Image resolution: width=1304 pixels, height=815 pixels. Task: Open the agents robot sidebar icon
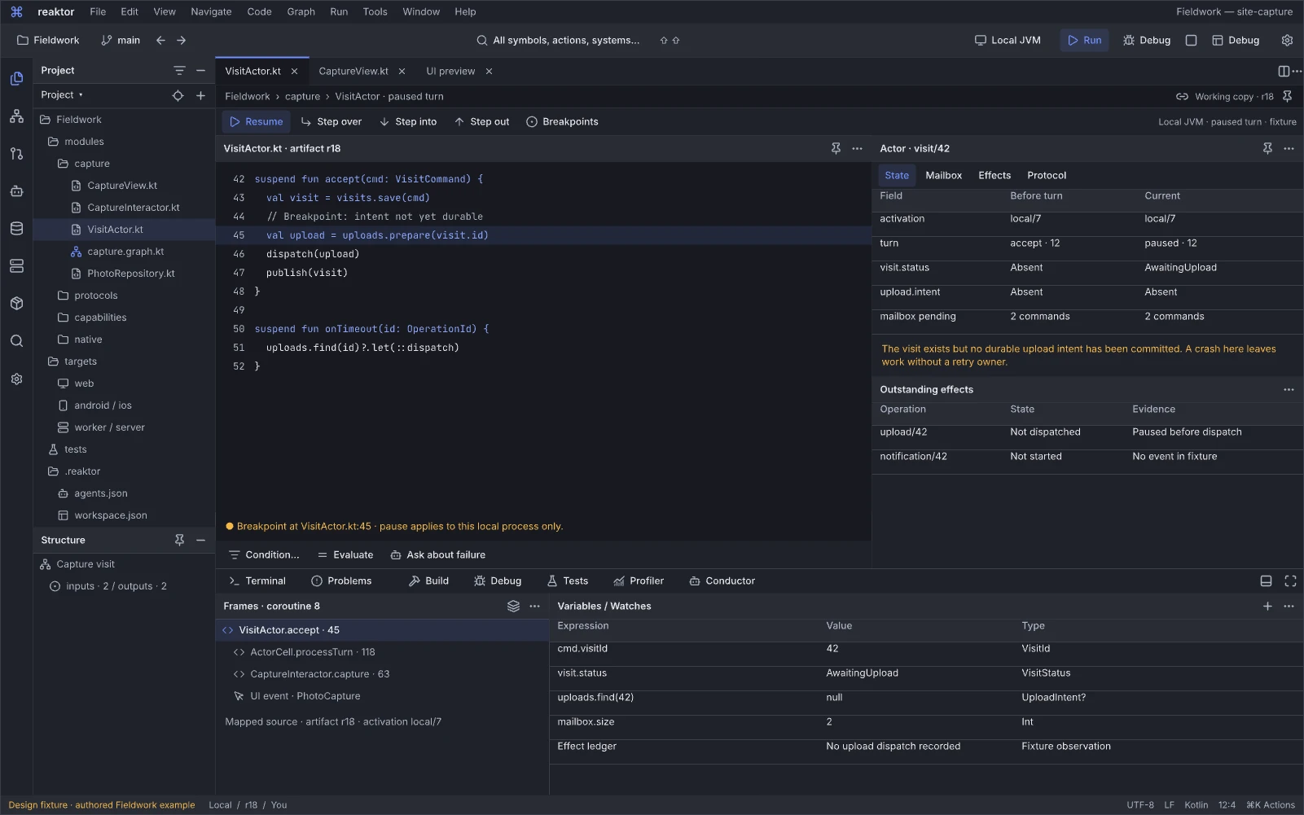[x=16, y=191]
